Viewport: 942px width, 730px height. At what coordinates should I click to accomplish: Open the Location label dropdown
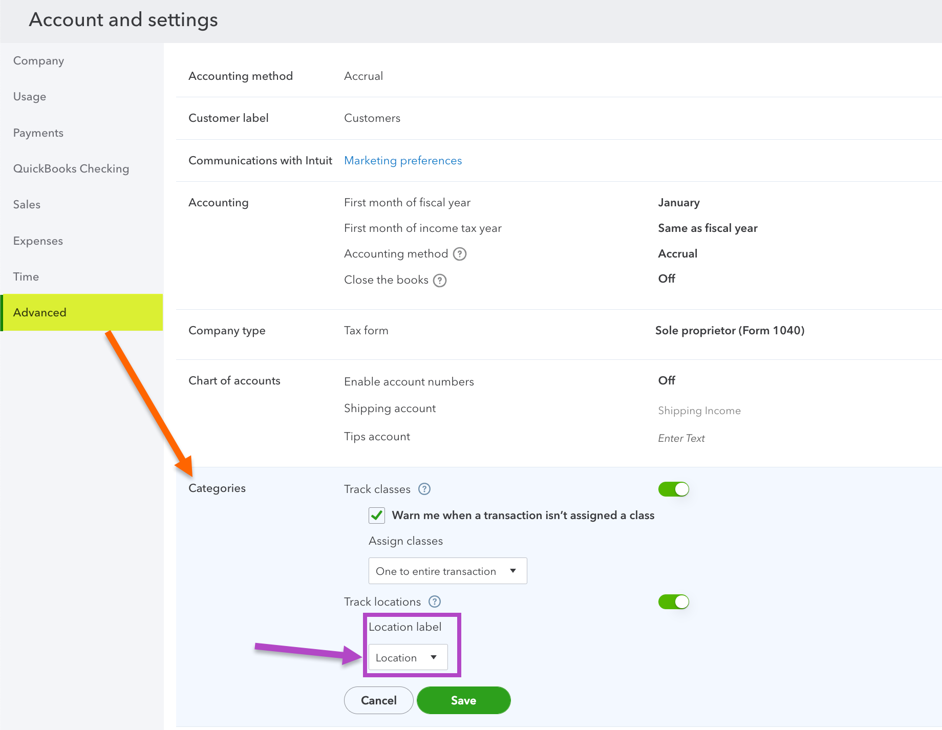pos(408,658)
